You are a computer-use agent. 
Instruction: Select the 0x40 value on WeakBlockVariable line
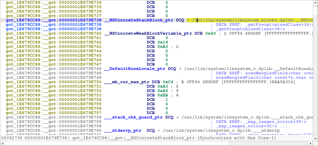(x=211, y=33)
